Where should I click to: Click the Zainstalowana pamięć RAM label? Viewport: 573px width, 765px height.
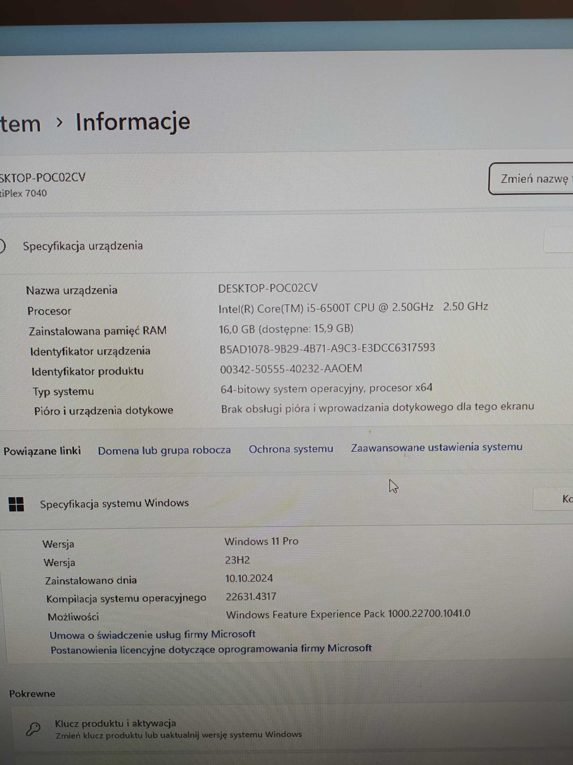click(x=97, y=331)
